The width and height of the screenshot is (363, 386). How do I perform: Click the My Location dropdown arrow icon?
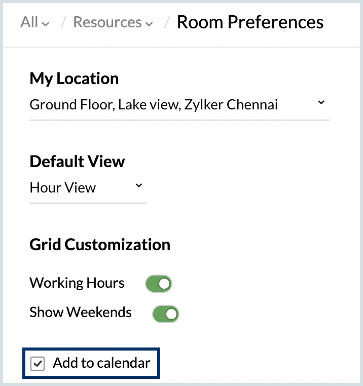click(x=321, y=103)
